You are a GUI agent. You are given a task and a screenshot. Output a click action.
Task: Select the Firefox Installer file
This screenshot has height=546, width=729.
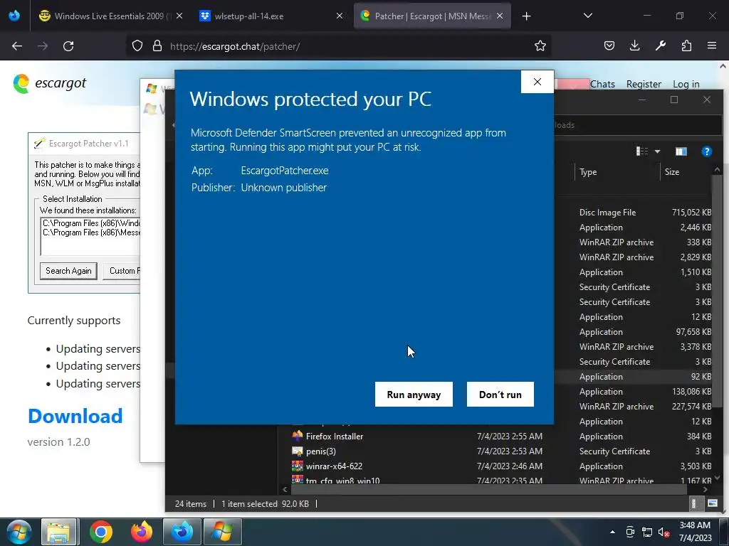click(x=335, y=436)
